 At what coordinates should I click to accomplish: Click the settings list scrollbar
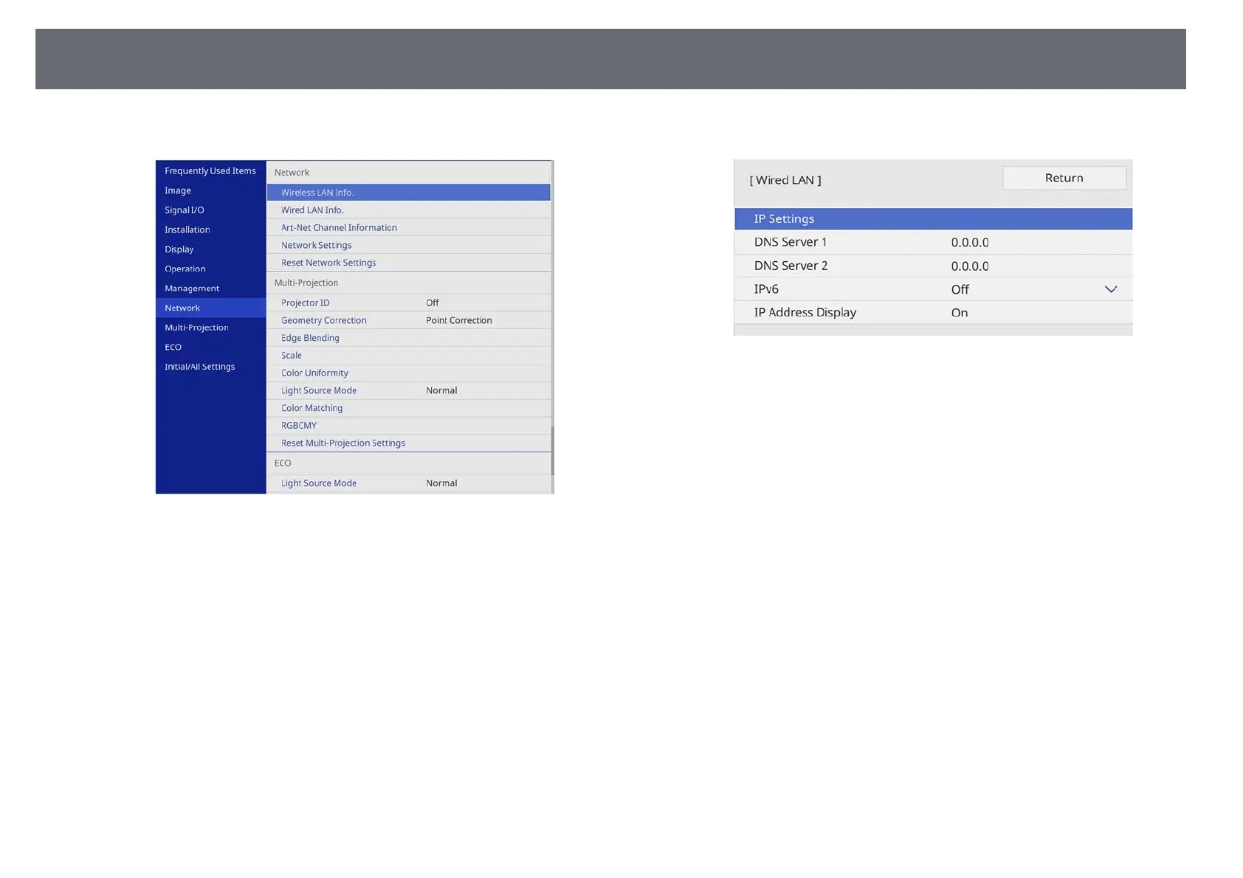(552, 450)
